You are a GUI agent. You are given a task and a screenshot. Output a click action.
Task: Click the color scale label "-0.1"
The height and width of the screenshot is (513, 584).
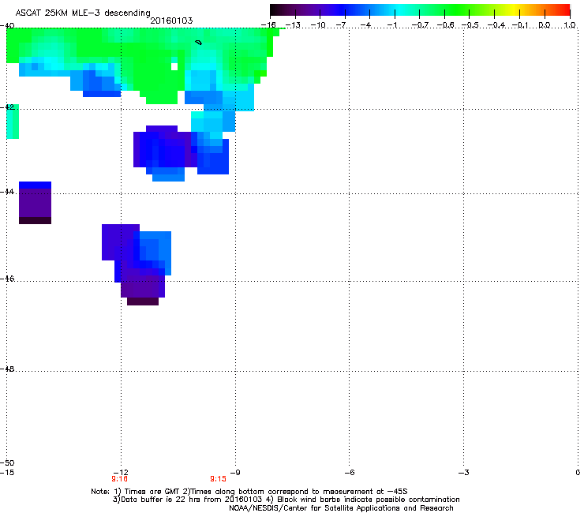(x=520, y=25)
